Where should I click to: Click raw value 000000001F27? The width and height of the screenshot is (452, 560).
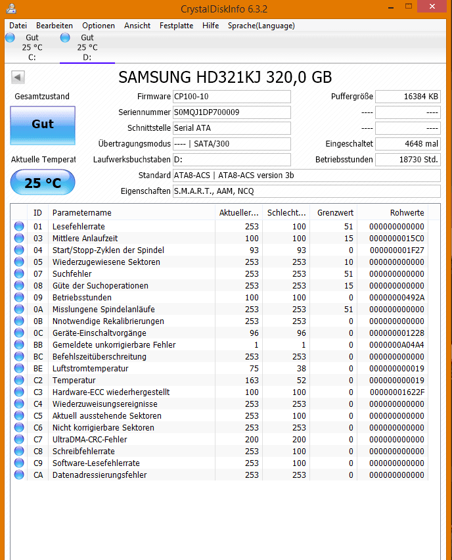tap(397, 250)
